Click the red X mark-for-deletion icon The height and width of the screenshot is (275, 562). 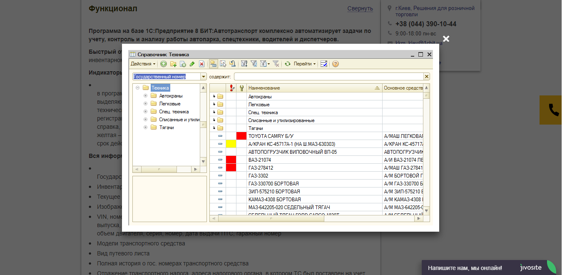(201, 64)
